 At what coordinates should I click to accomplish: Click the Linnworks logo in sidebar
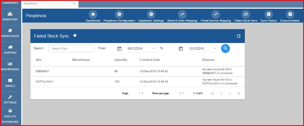tap(10, 3)
